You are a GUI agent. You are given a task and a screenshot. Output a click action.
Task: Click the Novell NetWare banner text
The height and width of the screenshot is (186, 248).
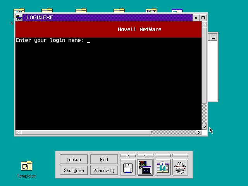pos(139,29)
